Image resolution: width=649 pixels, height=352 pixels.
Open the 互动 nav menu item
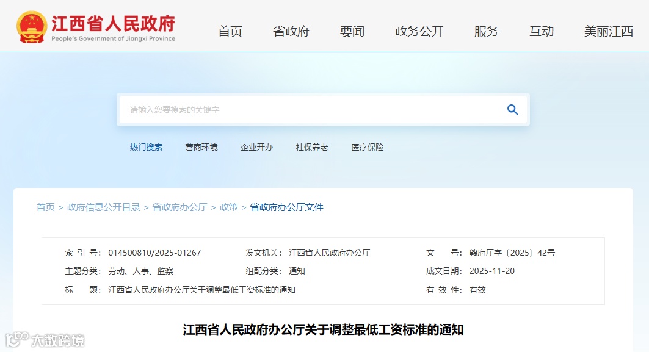tap(542, 31)
